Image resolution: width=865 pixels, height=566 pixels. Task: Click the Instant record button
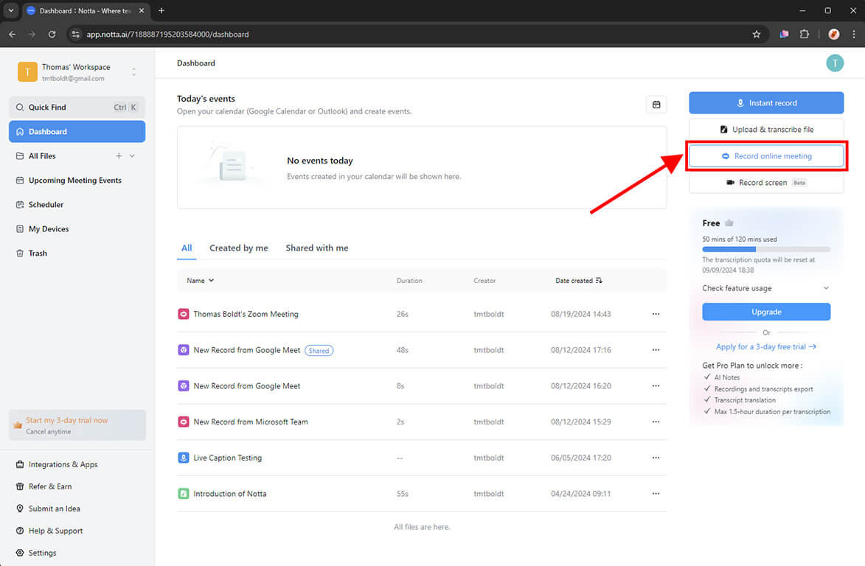point(765,103)
